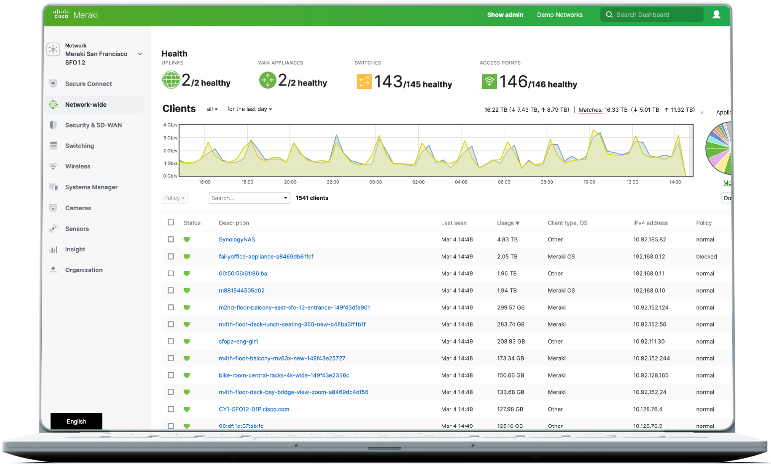Collapse the Meraki San Francisco network selector
The width and height of the screenshot is (771, 465).
[x=140, y=54]
